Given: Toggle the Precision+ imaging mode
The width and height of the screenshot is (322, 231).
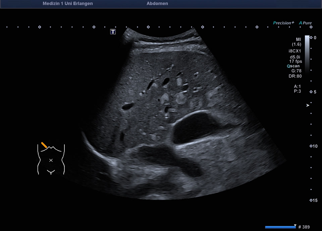Looking at the screenshot, I should click(283, 23).
